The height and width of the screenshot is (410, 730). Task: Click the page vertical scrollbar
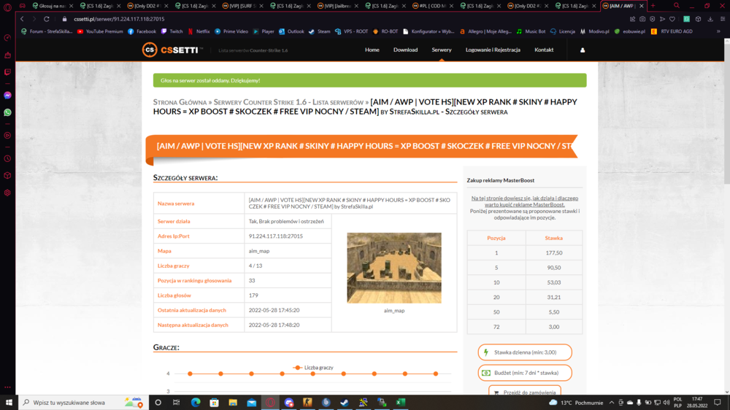[727, 112]
